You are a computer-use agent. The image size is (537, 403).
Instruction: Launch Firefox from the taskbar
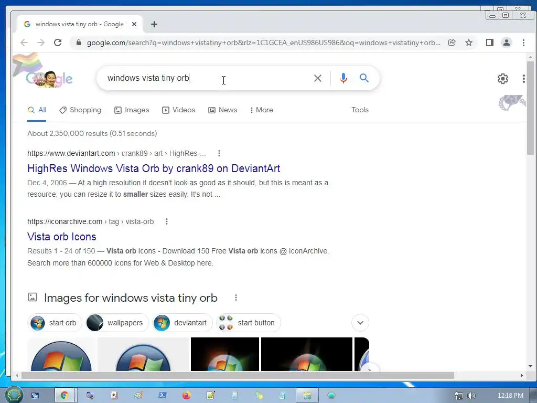[x=186, y=396]
